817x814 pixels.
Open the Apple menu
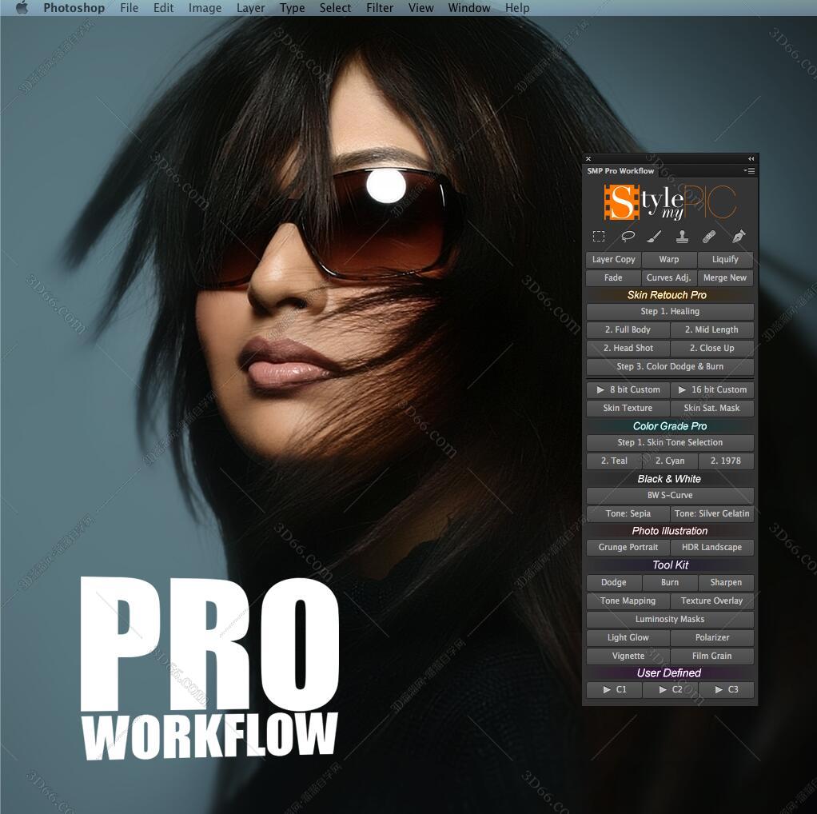click(22, 8)
